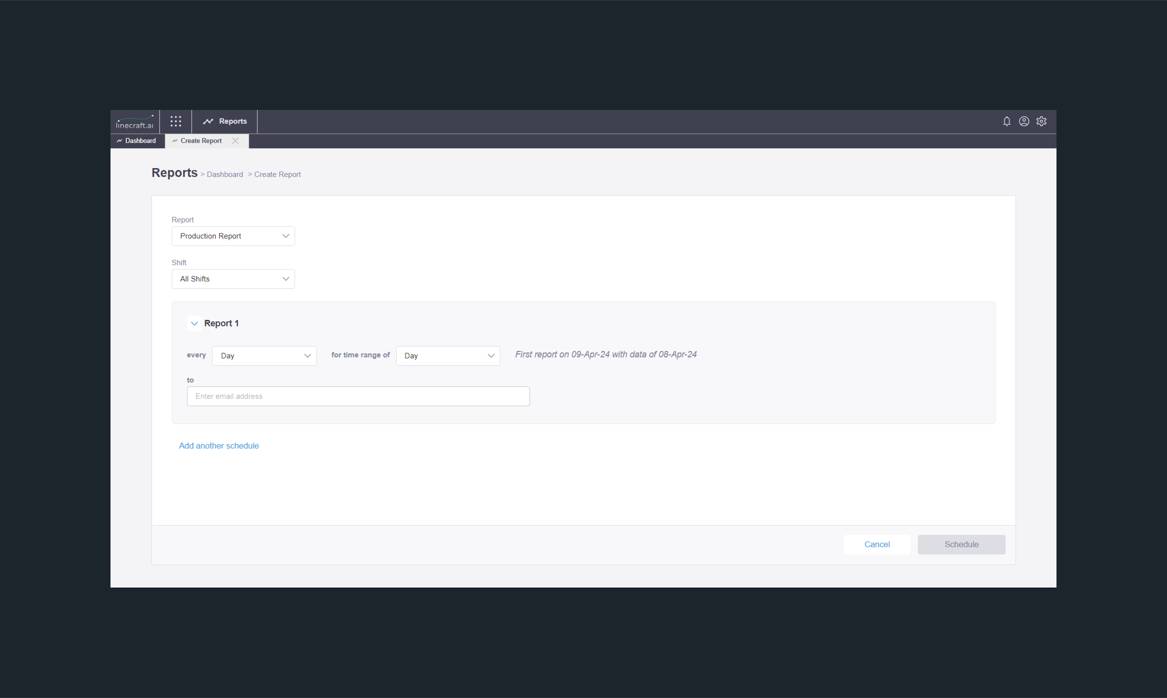Viewport: 1167px width, 698px height.
Task: Go to Dashboard via breadcrumb
Action: pyautogui.click(x=225, y=174)
